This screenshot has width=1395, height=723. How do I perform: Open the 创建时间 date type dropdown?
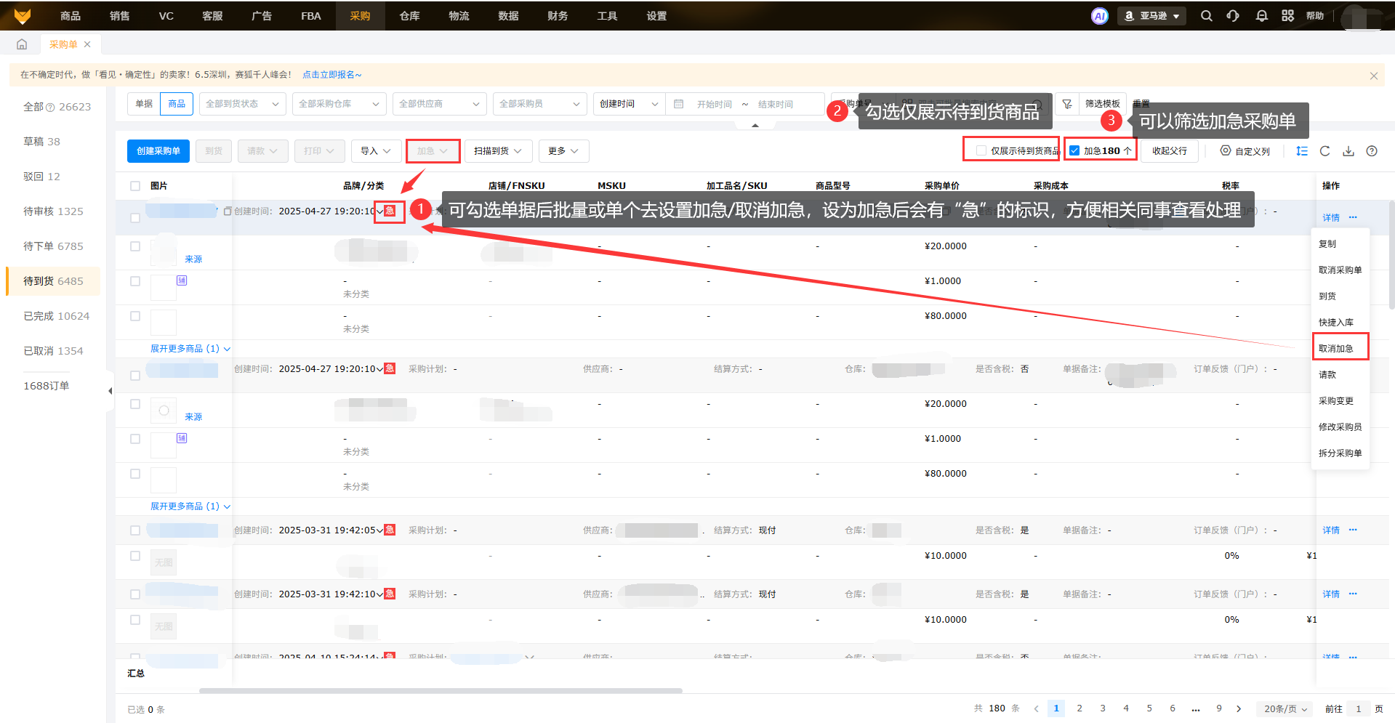click(x=629, y=104)
